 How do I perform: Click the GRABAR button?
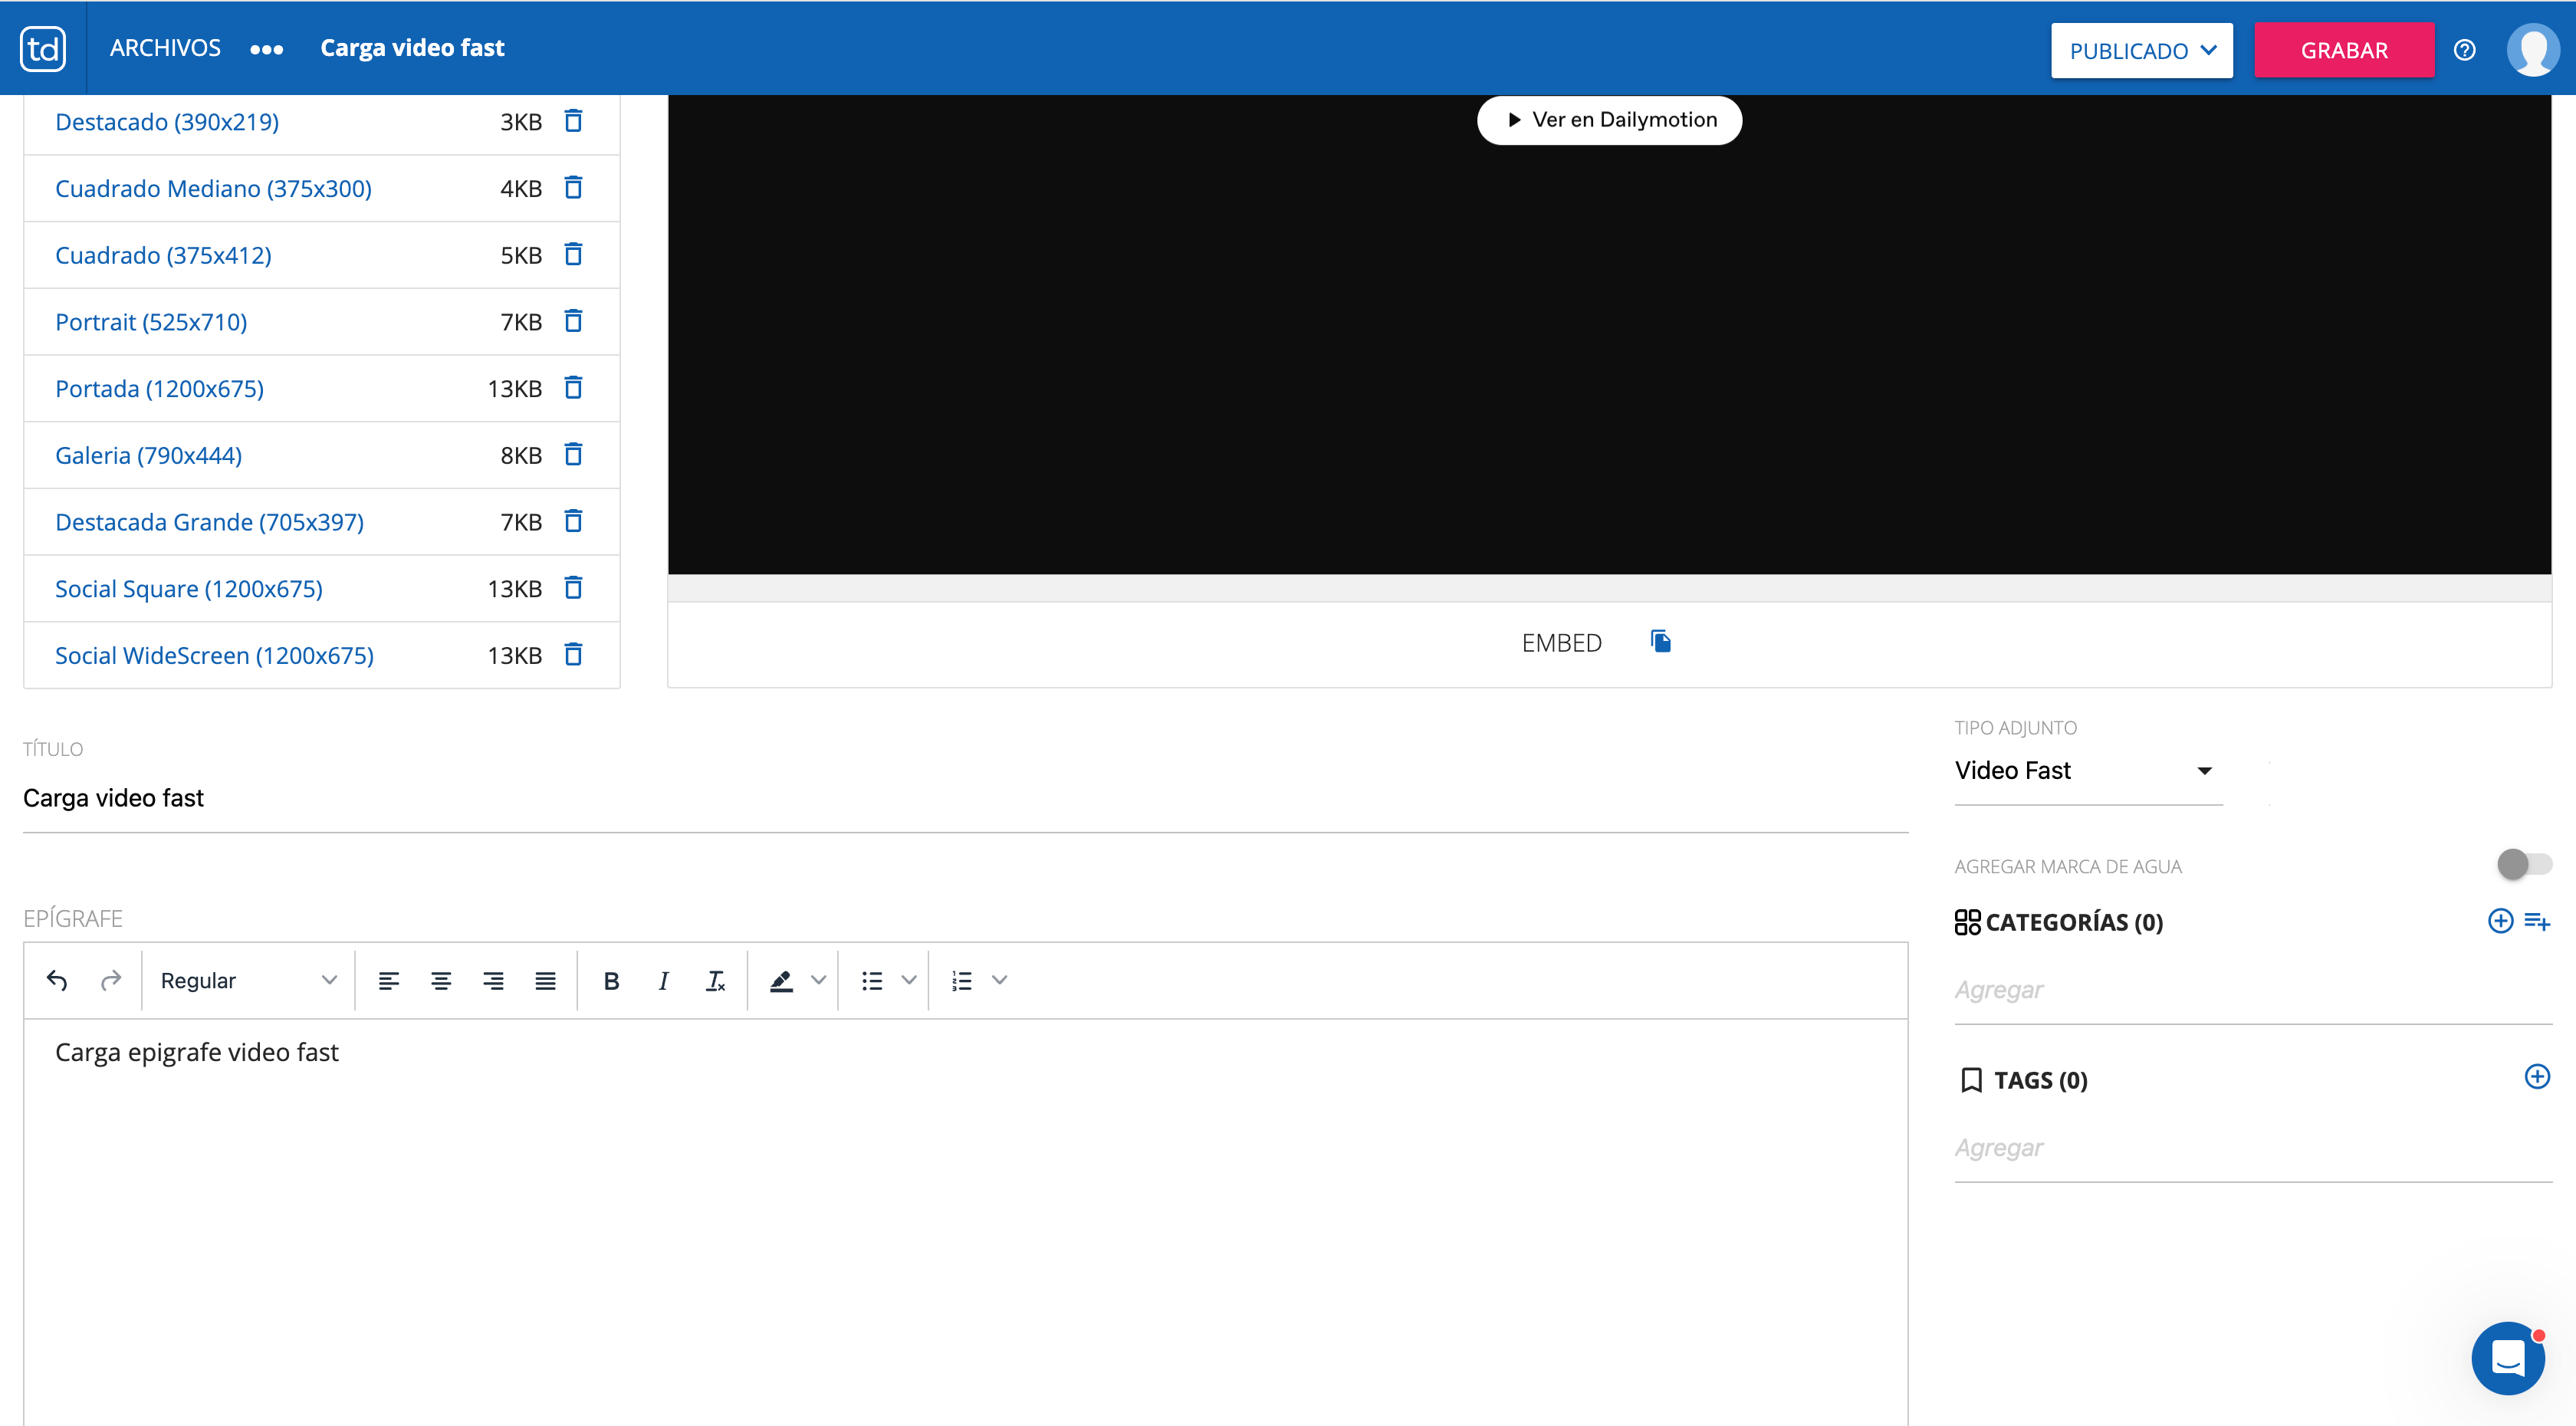2343,50
